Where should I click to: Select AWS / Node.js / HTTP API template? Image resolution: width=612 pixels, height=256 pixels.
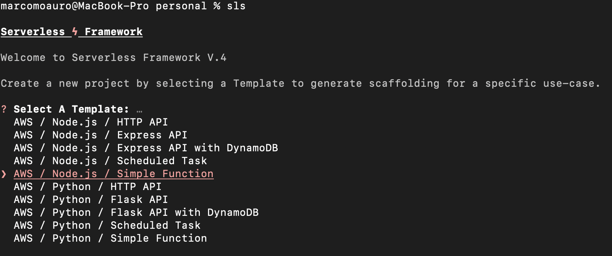[x=90, y=122]
